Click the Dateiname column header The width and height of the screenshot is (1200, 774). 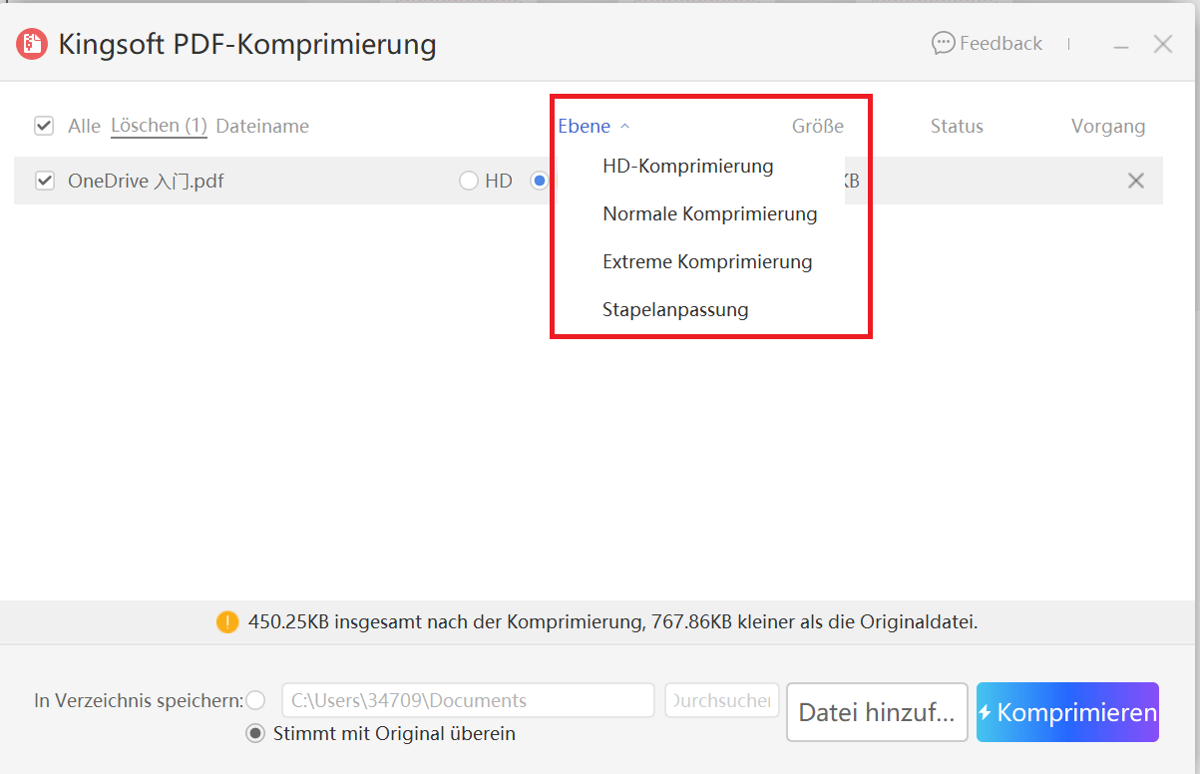(262, 126)
